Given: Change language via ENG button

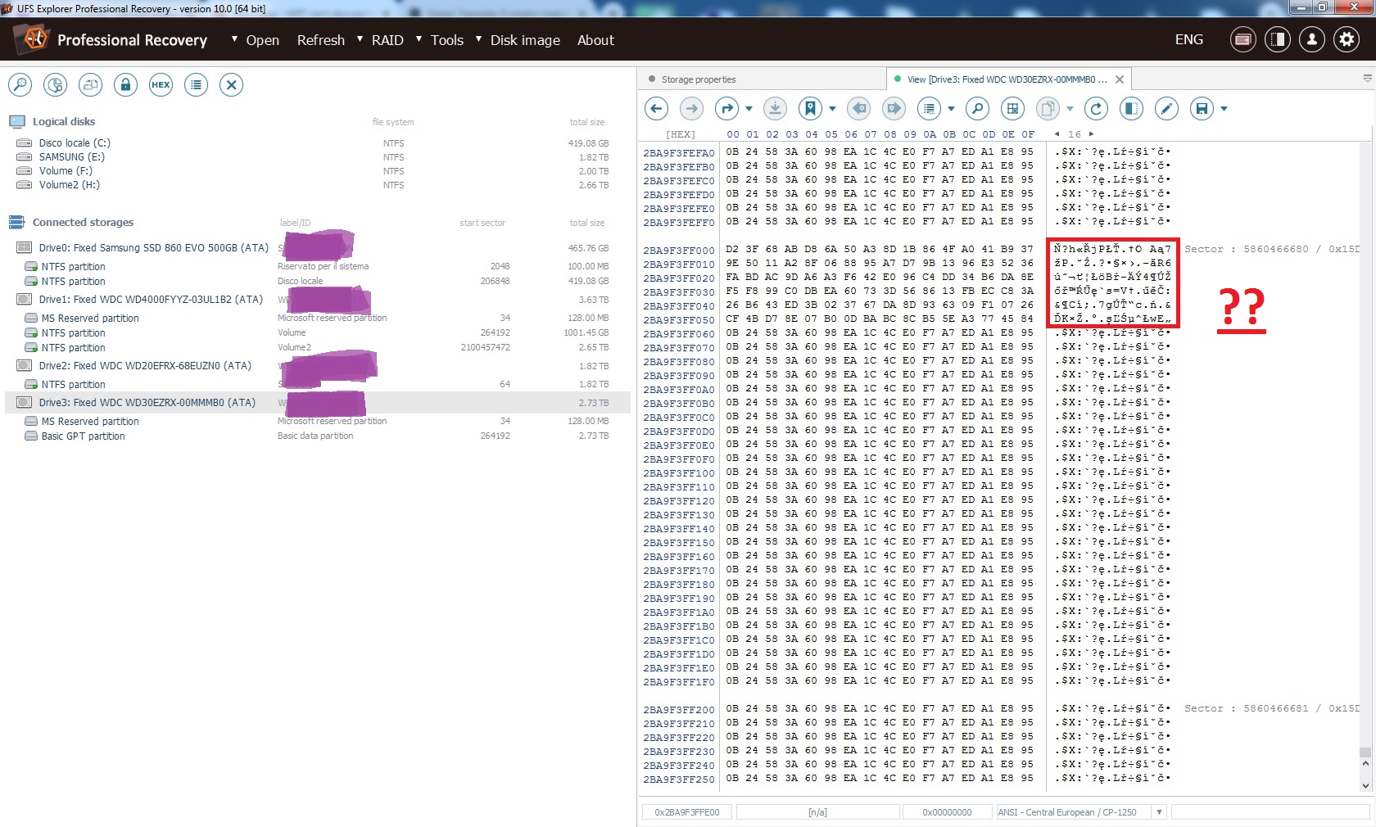Looking at the screenshot, I should pyautogui.click(x=1189, y=39).
